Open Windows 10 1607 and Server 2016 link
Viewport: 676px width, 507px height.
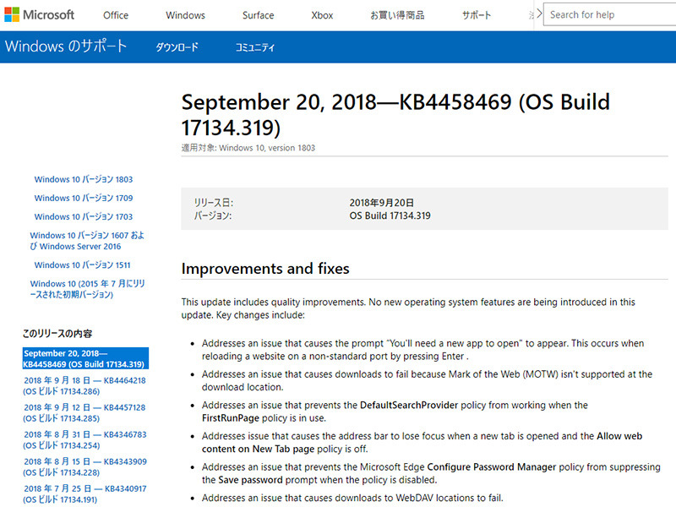tap(87, 241)
